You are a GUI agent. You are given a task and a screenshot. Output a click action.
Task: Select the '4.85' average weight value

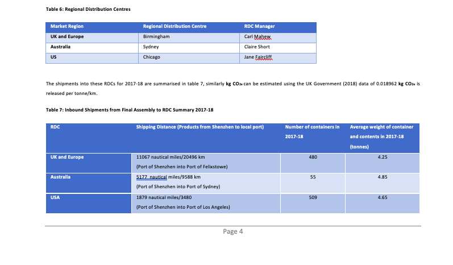click(383, 177)
